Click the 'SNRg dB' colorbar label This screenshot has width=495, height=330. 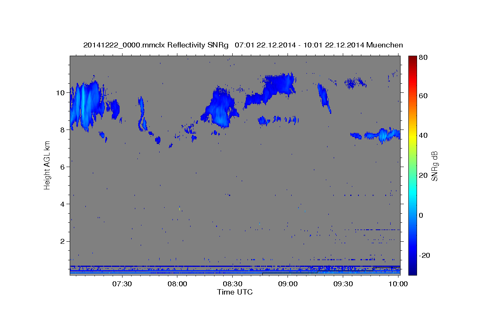(x=434, y=165)
